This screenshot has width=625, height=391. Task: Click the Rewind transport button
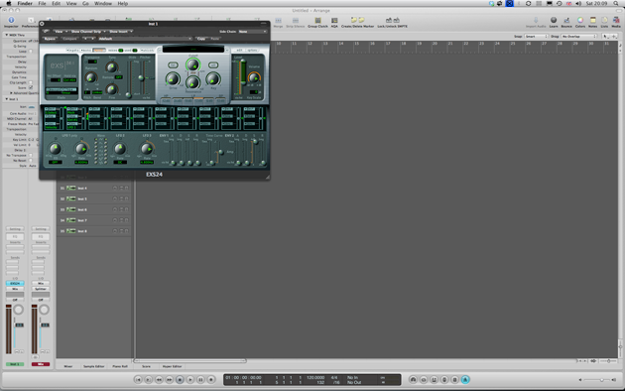[x=159, y=380]
